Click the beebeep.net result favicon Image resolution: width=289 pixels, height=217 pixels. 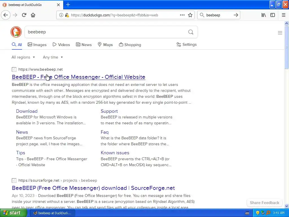14,70
